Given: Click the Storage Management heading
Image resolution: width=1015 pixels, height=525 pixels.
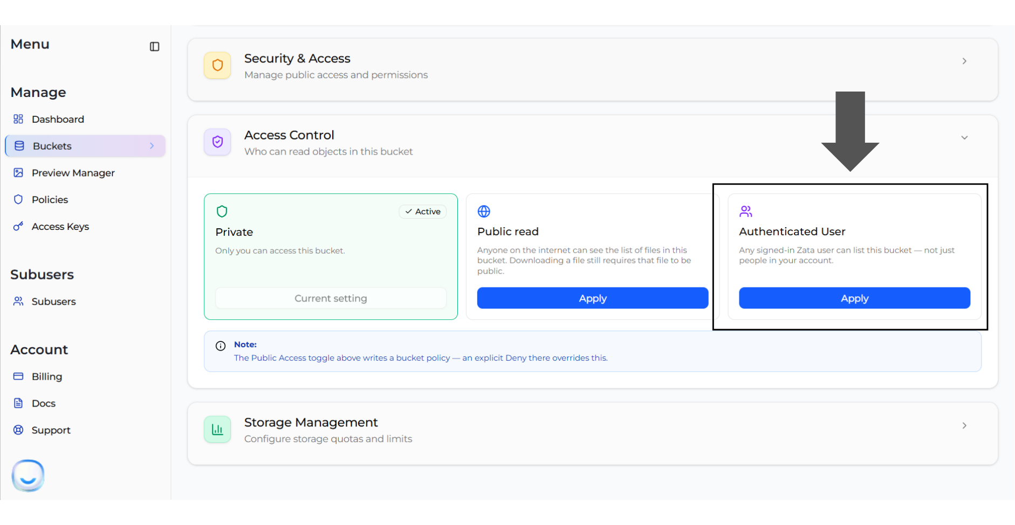Looking at the screenshot, I should (x=311, y=423).
